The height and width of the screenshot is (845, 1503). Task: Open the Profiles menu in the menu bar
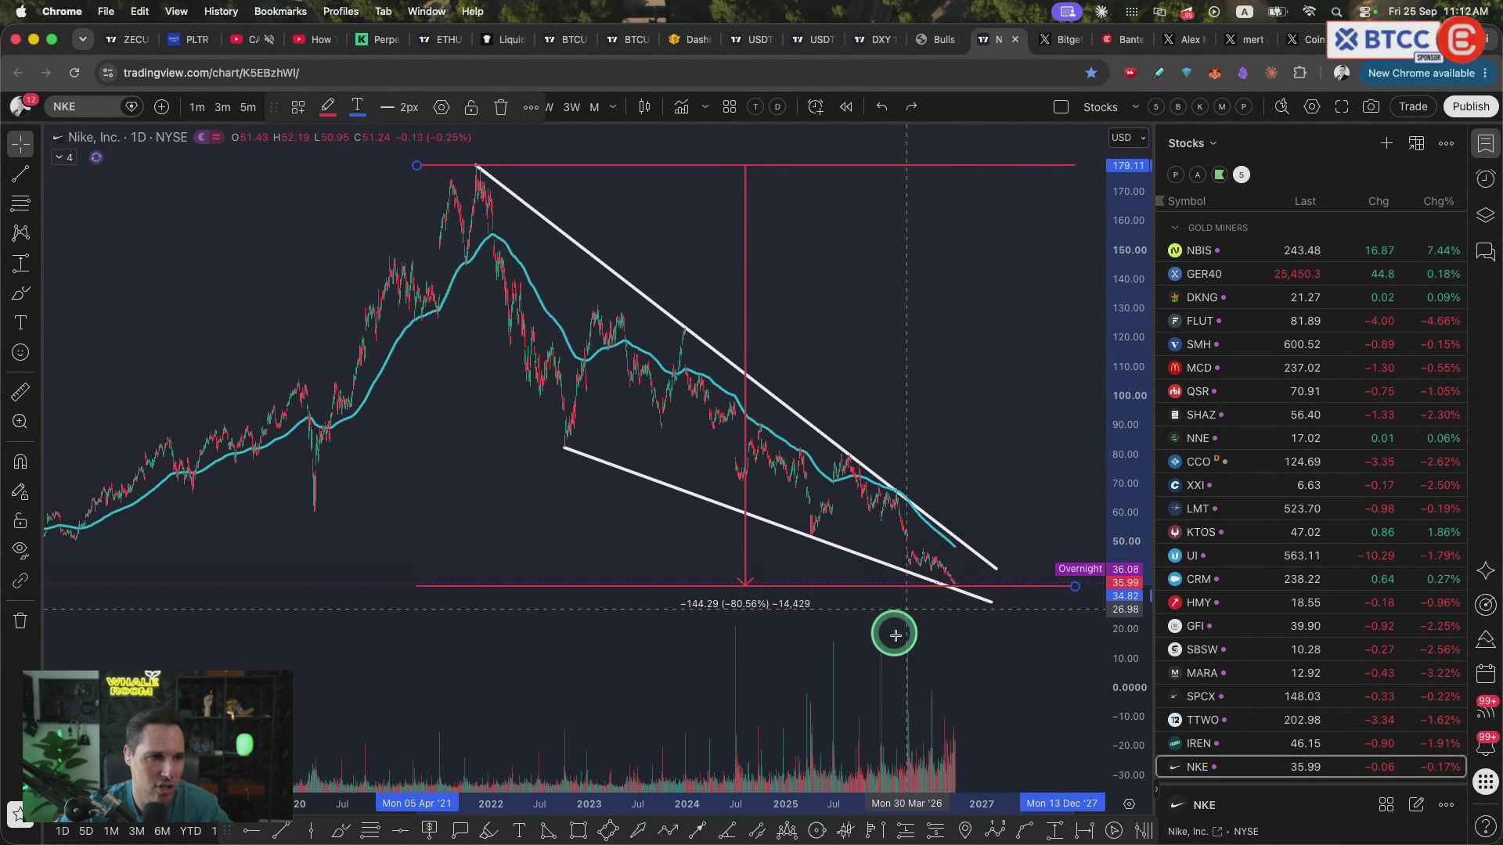click(x=341, y=11)
